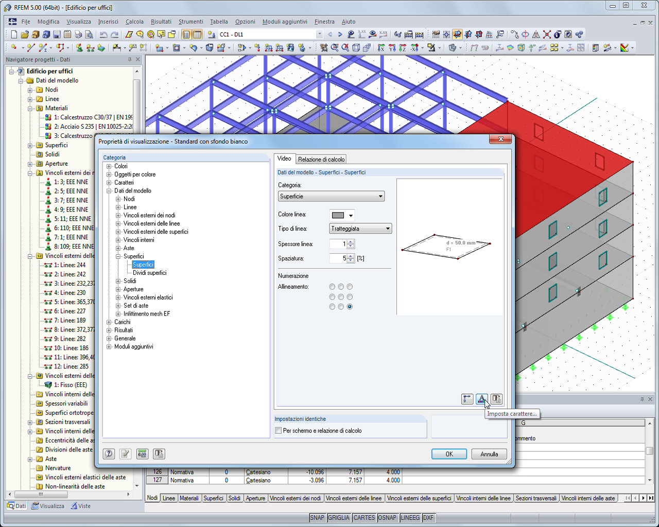Screen dimensions: 659x527
Task: Expand the Colori category in dialog tree
Action: click(x=109, y=166)
